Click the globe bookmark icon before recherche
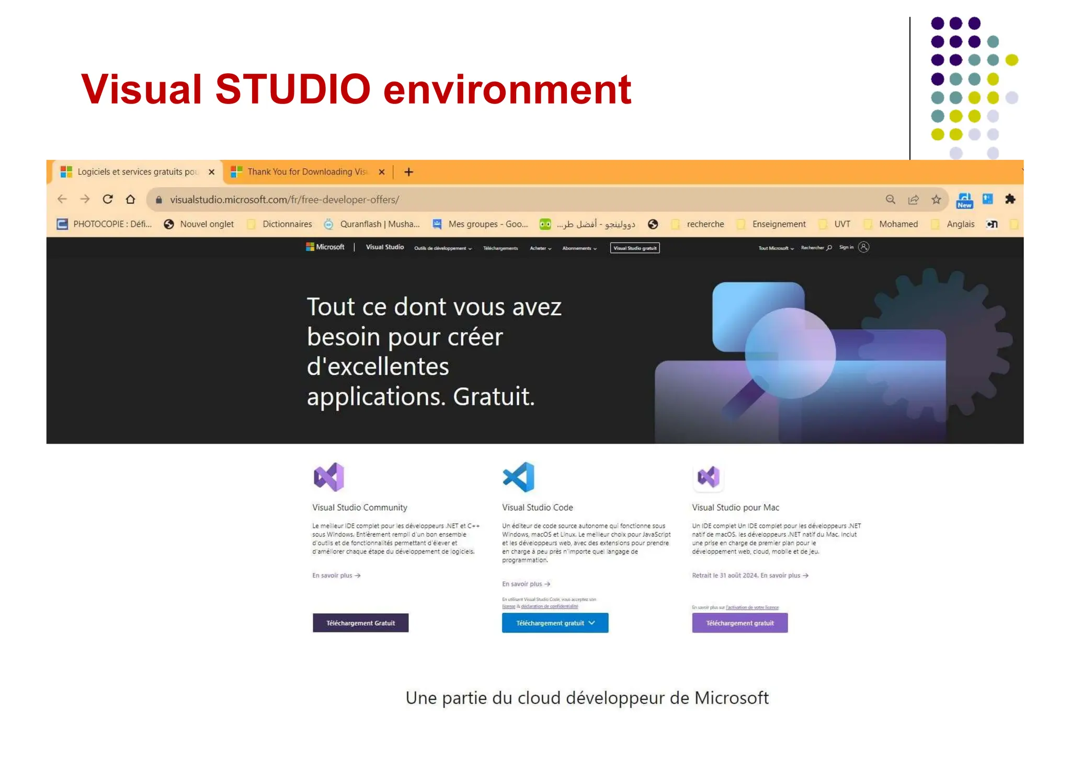1071x757 pixels. pyautogui.click(x=653, y=224)
